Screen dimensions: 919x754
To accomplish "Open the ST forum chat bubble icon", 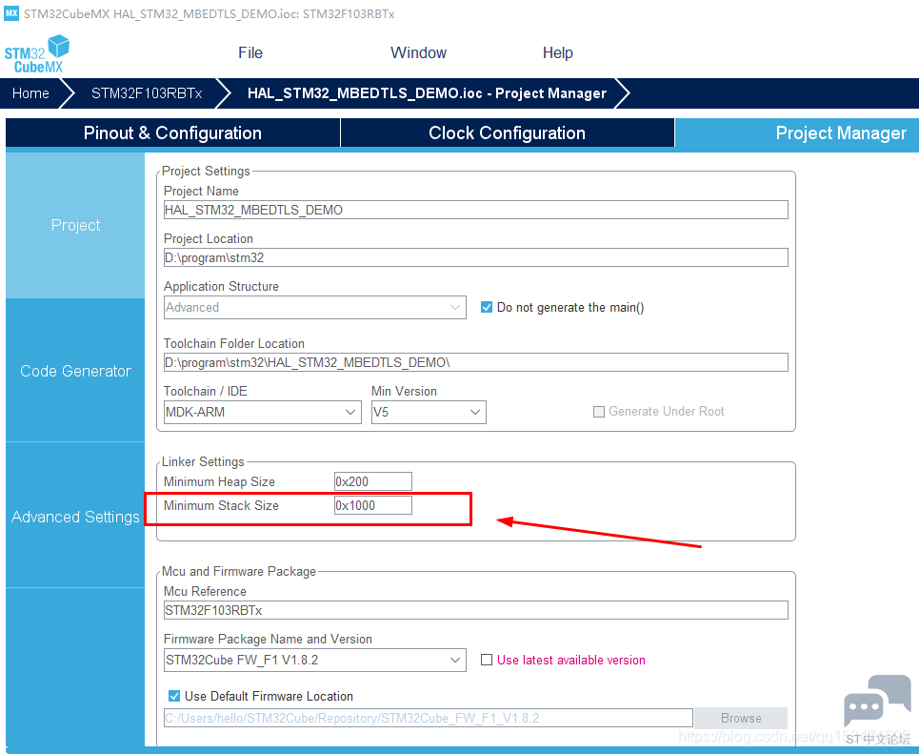I will pyautogui.click(x=877, y=701).
